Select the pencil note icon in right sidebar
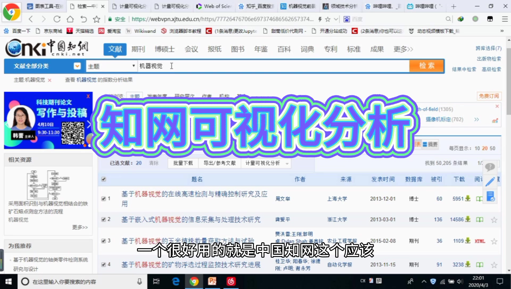This screenshot has height=289, width=511. click(490, 182)
